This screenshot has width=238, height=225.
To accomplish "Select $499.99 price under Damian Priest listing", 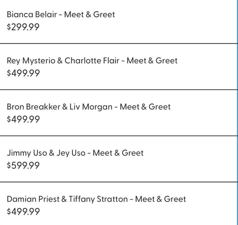I will pos(23,212).
